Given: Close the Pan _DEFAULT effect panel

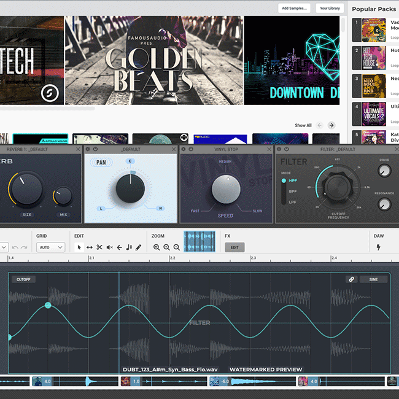Looking at the screenshot, I should point(174,149).
